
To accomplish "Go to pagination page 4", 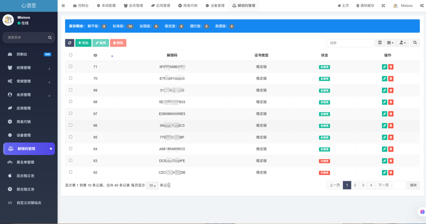I will [371, 185].
